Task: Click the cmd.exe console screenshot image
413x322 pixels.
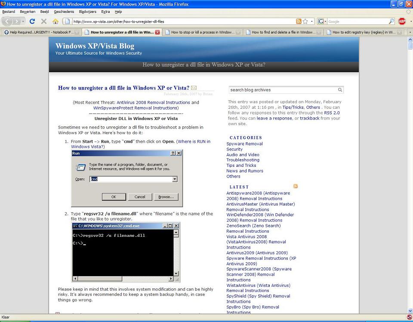Action: (x=126, y=252)
